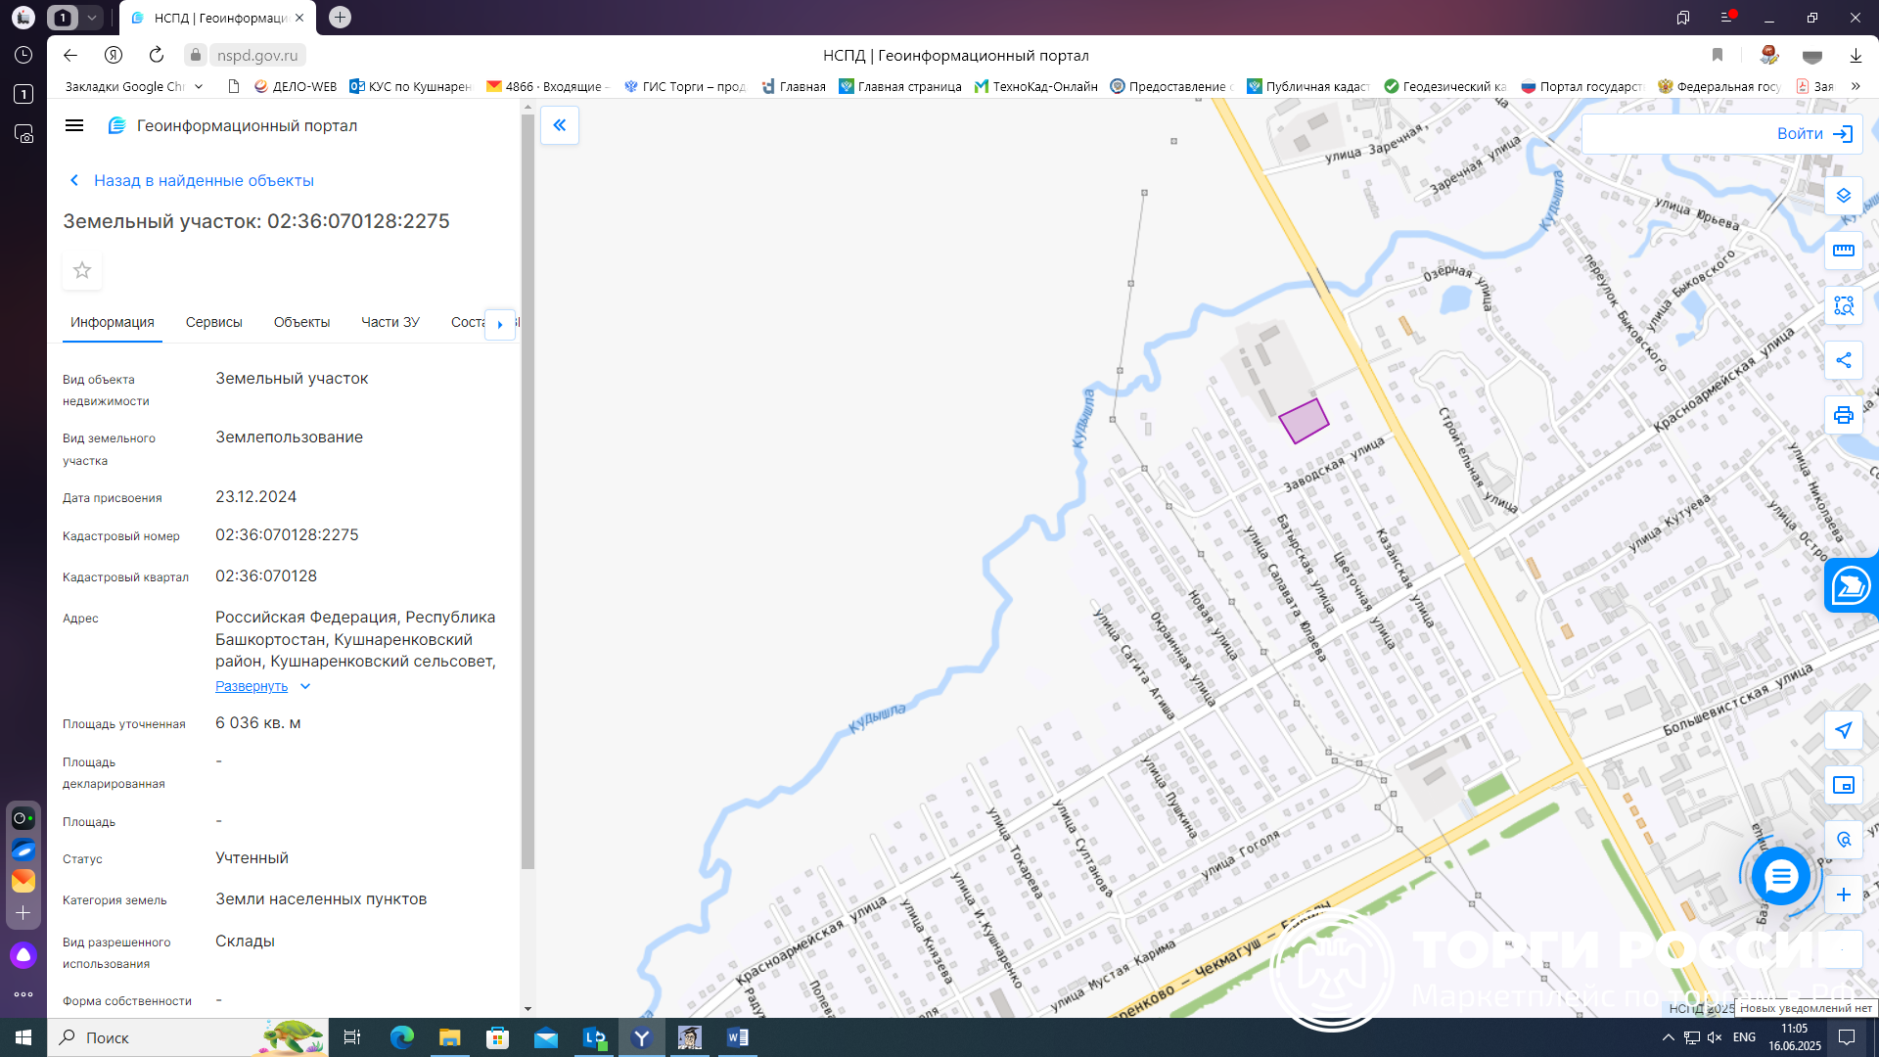The width and height of the screenshot is (1879, 1057).
Task: Collapse the left info panel
Action: 560,125
